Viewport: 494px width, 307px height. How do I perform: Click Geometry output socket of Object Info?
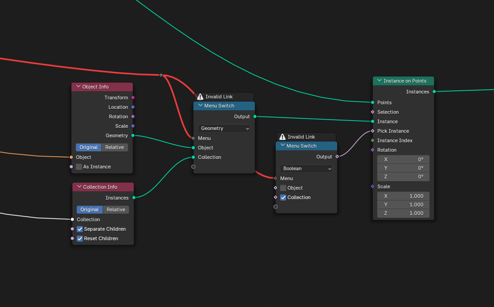[133, 135]
